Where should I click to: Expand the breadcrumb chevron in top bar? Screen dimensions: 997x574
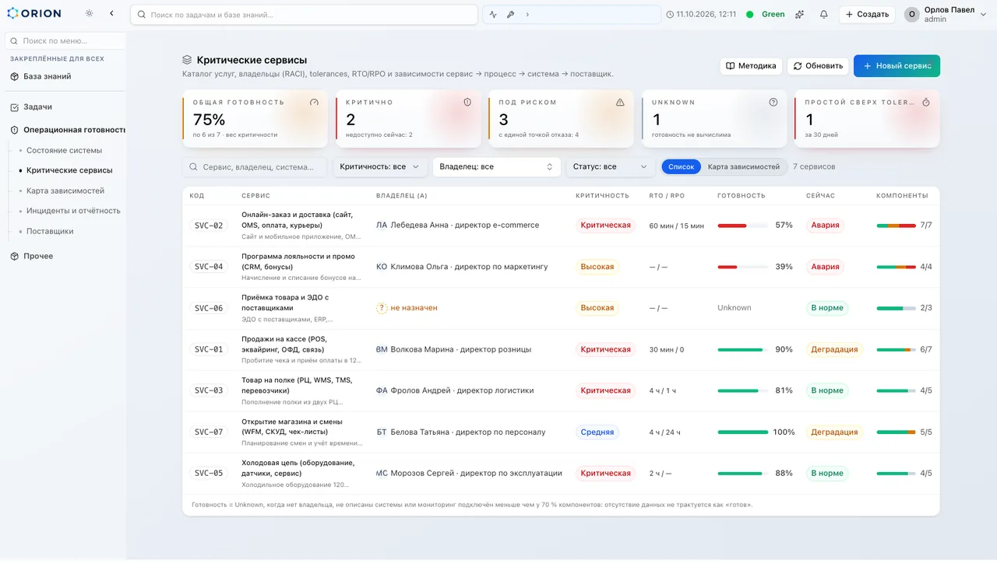pos(527,15)
